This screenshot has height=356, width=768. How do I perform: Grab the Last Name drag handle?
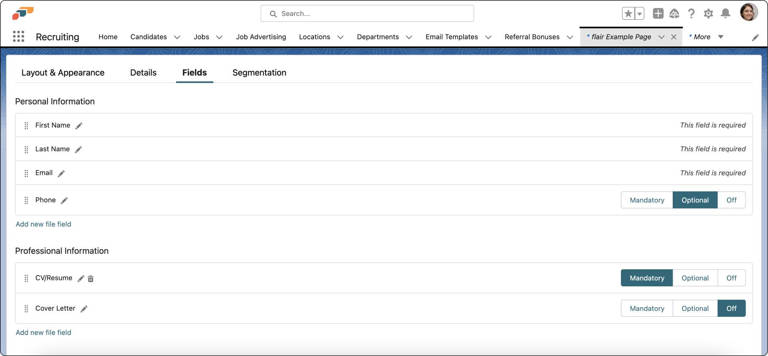point(26,149)
